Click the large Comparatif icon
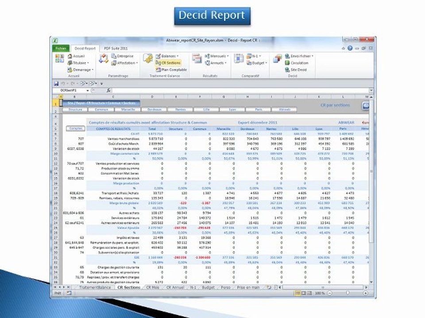The image size is (425, 318). coord(239,58)
